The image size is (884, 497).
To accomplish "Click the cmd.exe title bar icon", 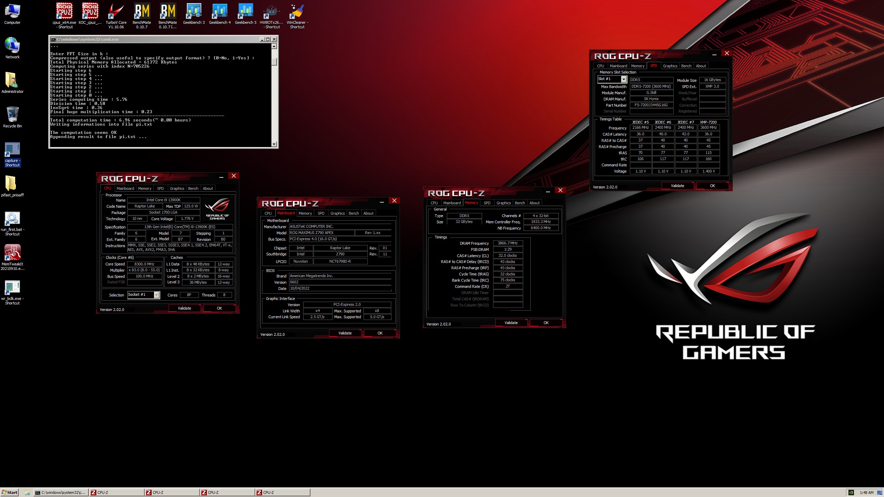I will tap(53, 39).
